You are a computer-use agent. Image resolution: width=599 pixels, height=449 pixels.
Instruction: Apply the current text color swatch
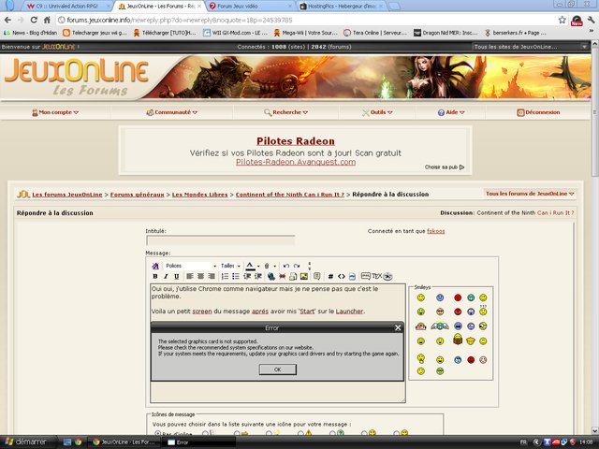(x=250, y=266)
